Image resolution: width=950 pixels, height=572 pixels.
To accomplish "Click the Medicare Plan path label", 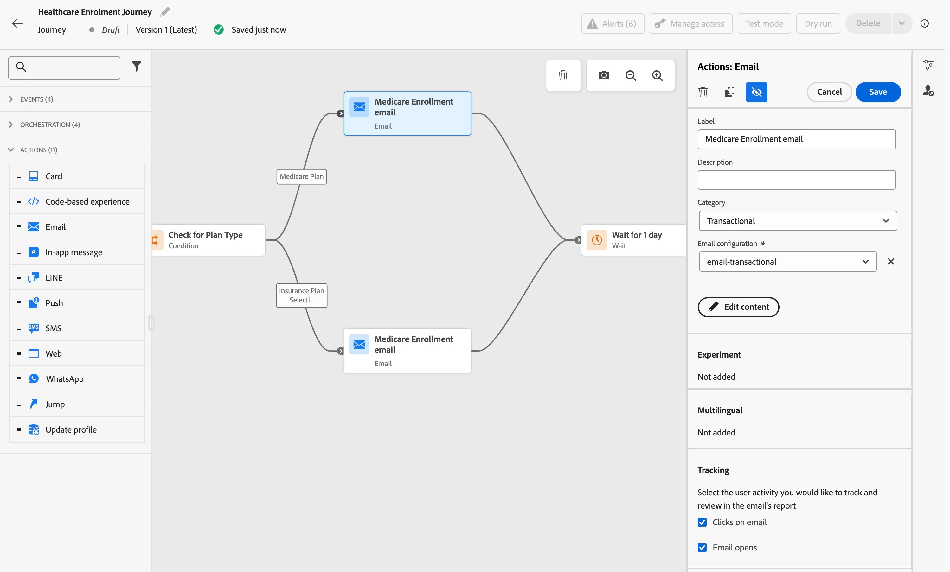I will point(301,176).
